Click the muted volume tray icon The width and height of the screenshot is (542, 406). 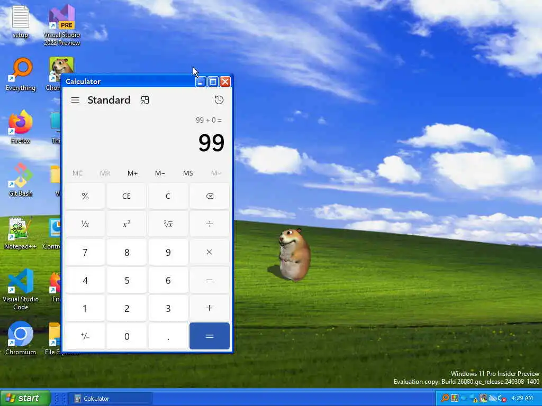coord(502,399)
